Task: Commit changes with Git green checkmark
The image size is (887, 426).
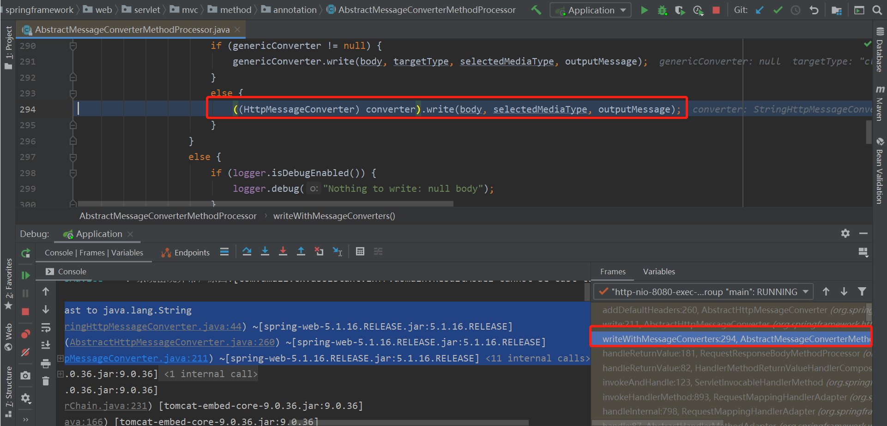Action: tap(778, 10)
